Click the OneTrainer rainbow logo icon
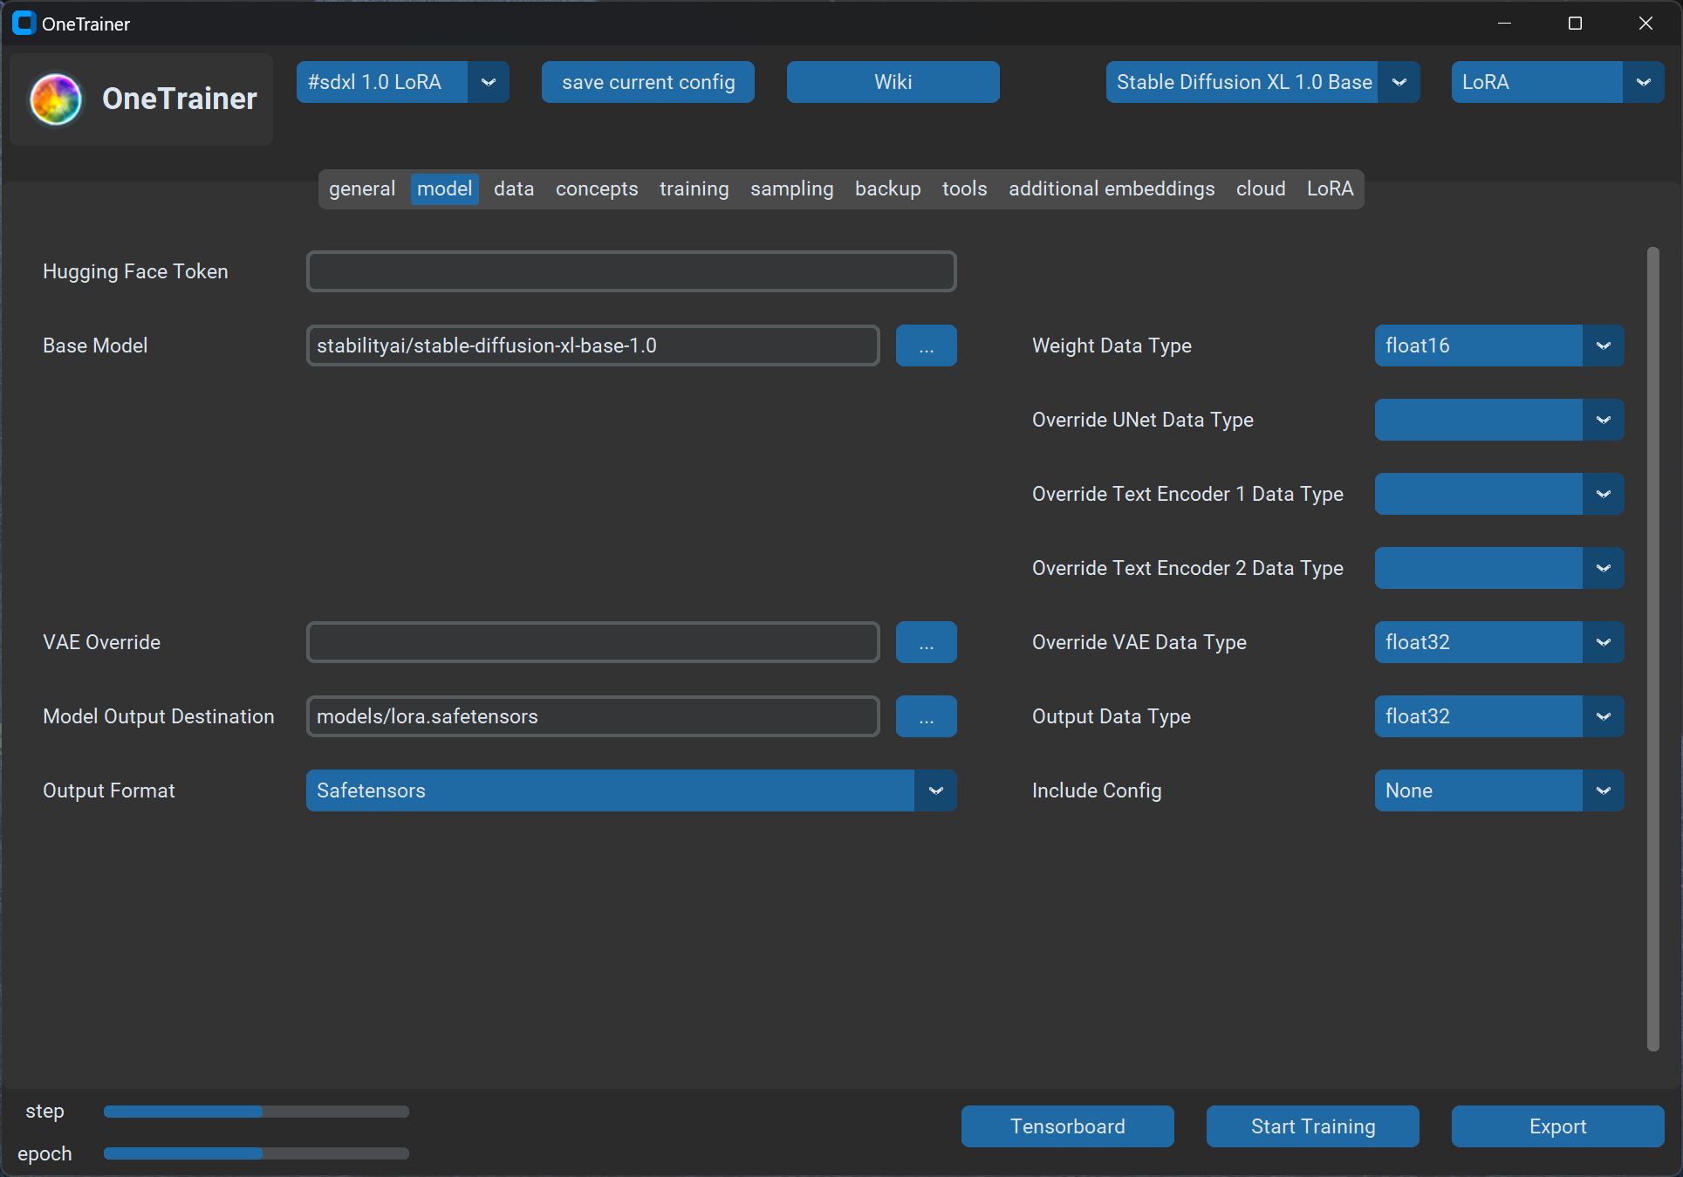Image resolution: width=1683 pixels, height=1177 pixels. (x=56, y=99)
